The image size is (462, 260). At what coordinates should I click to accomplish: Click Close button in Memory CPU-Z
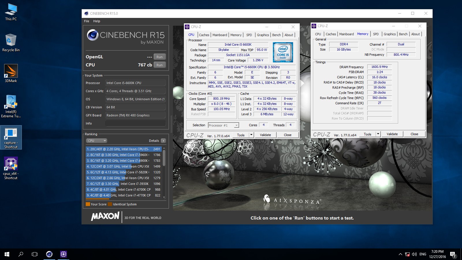[414, 134]
